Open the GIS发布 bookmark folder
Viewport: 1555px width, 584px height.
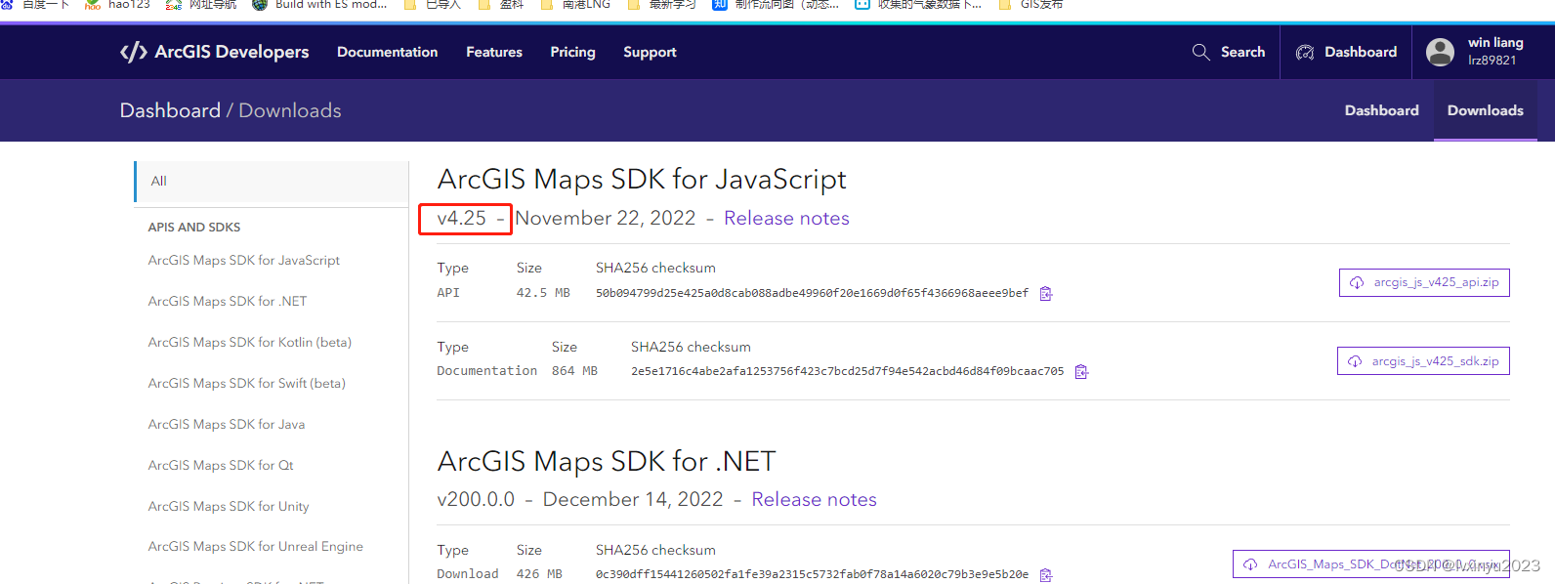1030,5
